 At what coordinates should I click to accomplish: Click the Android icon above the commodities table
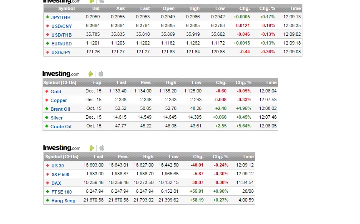(91, 74)
